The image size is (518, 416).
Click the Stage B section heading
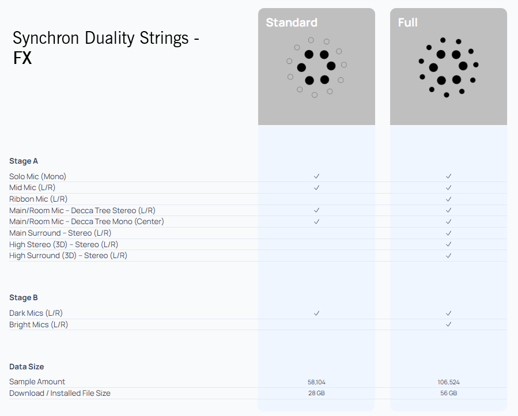click(x=24, y=298)
